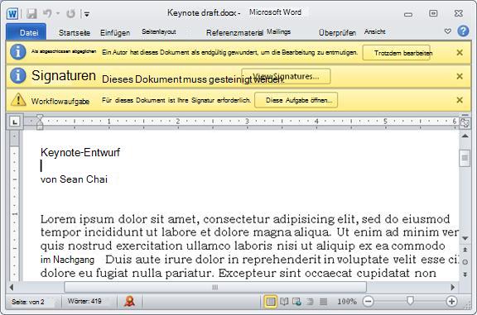Open the Seitenlayout ribbon tab
Viewport: 477px width, 315px height.
(158, 31)
